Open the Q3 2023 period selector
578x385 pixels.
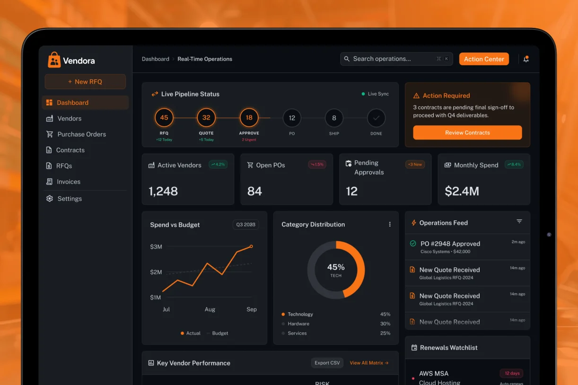[246, 225]
